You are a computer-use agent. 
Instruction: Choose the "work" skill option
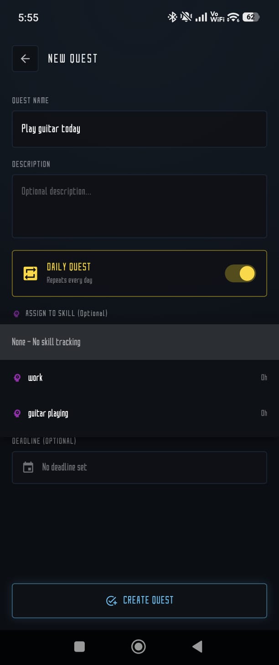pyautogui.click(x=36, y=378)
